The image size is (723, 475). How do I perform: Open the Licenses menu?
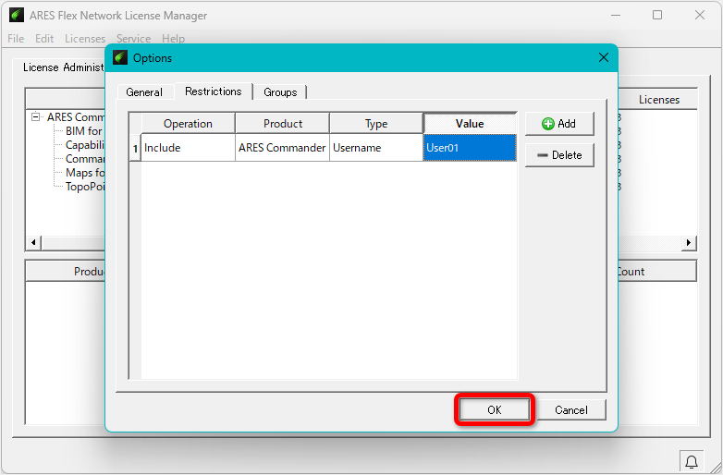pos(85,39)
